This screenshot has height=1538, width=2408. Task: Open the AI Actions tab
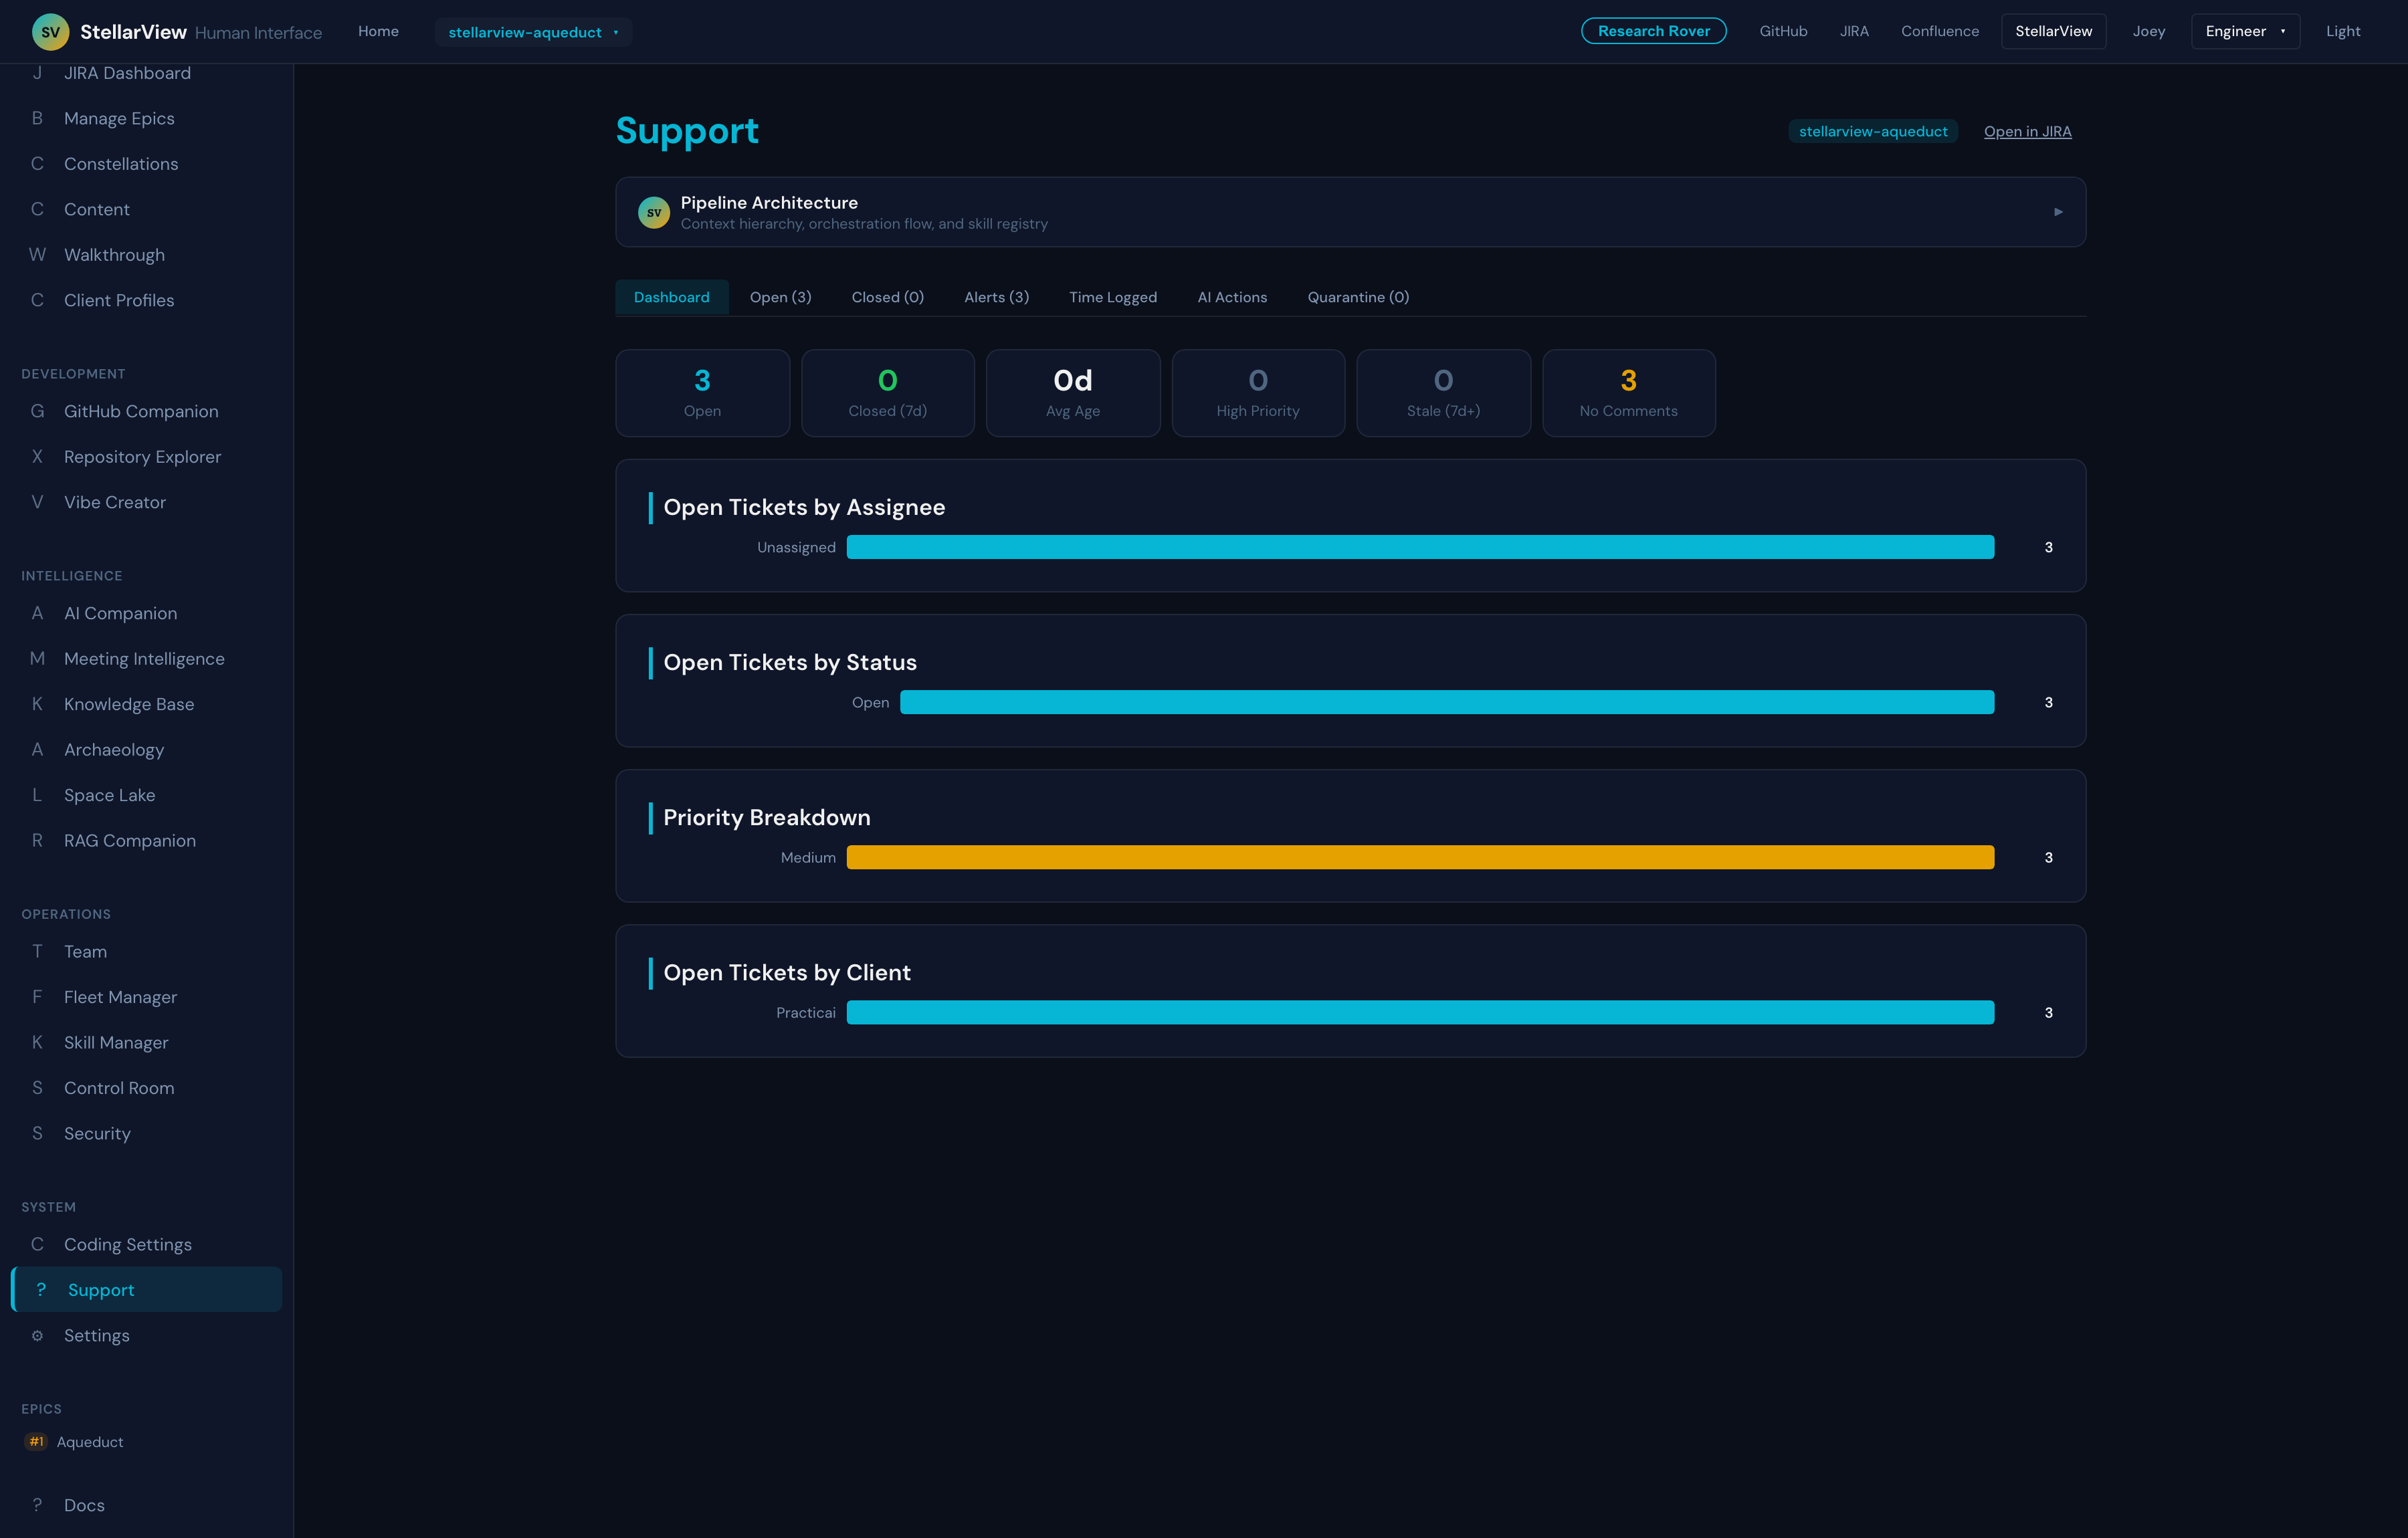point(1232,297)
